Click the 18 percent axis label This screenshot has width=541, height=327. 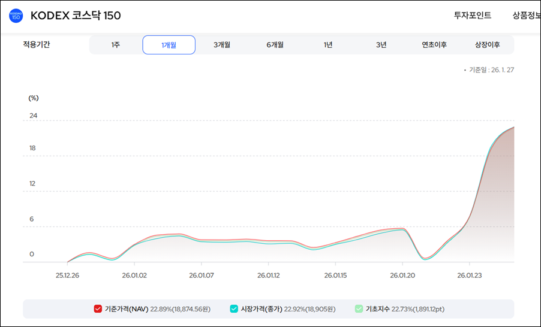click(32, 148)
